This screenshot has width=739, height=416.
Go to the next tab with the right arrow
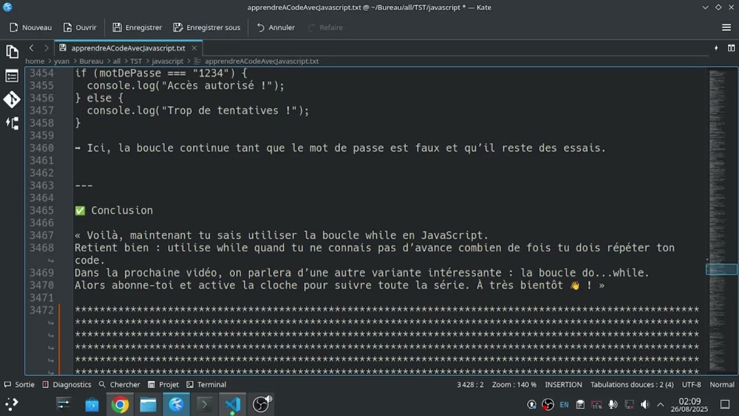tap(46, 48)
